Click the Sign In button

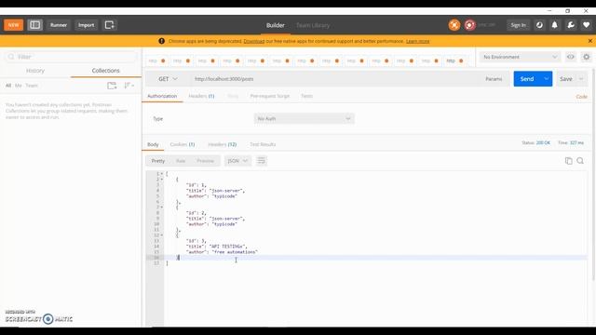[x=518, y=25]
